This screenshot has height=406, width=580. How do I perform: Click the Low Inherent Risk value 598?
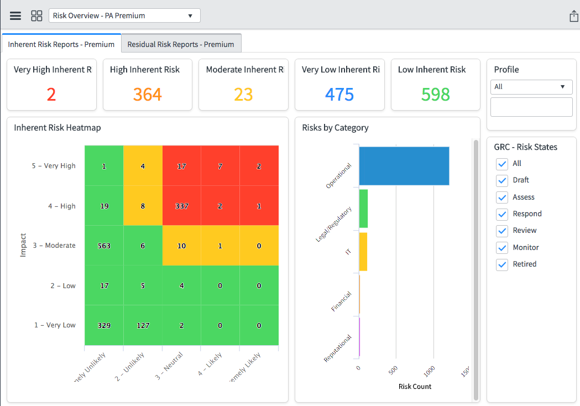pyautogui.click(x=435, y=94)
